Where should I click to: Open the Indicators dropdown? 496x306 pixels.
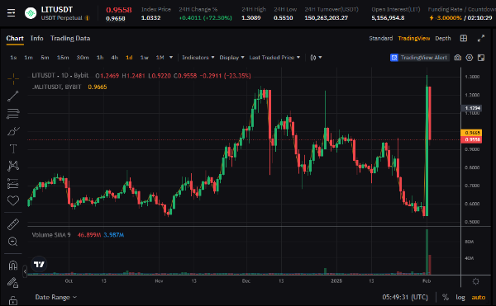point(198,58)
